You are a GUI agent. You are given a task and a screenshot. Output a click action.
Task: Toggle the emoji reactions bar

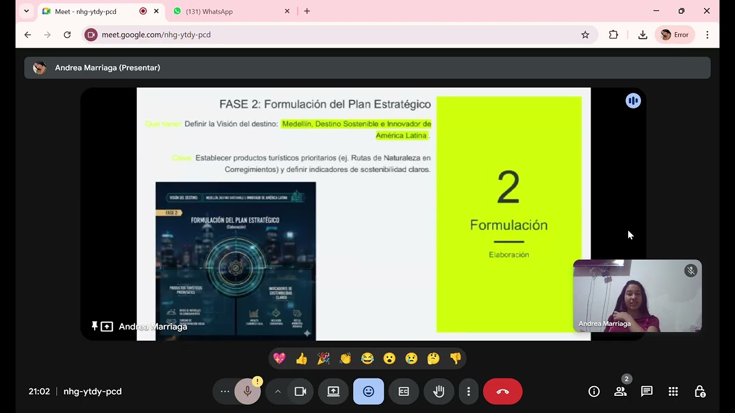369,391
